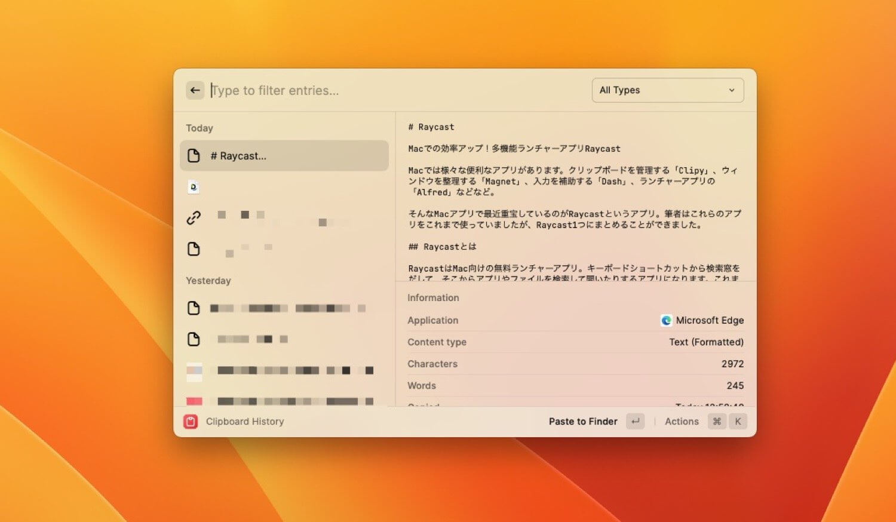Click the Clipboard History icon in the footer
The width and height of the screenshot is (896, 522).
191,422
